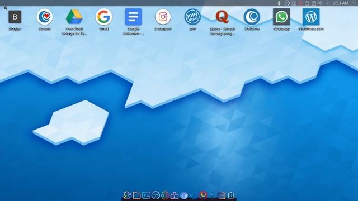The height and width of the screenshot is (201, 358).
Task: Click the OBS icon in the system tray
Action: [x=287, y=3]
